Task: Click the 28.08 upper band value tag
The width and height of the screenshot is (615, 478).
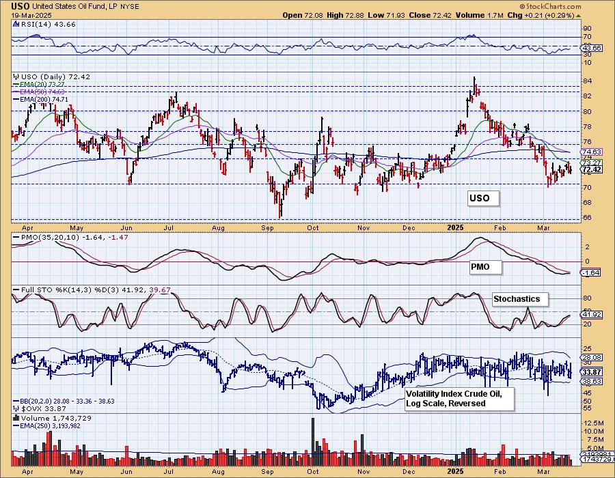Action: click(x=592, y=357)
